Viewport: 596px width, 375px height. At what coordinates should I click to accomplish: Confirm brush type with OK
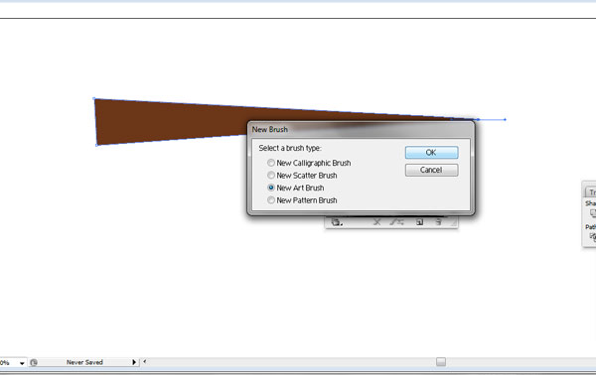pos(431,153)
